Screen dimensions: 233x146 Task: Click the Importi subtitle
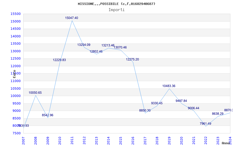tap(116, 10)
